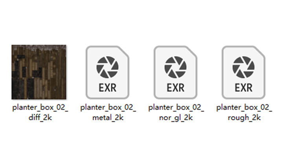This screenshot has height=159, width=283.
Task: Click the aperture symbol on the metal_2k file
Action: 107,67
